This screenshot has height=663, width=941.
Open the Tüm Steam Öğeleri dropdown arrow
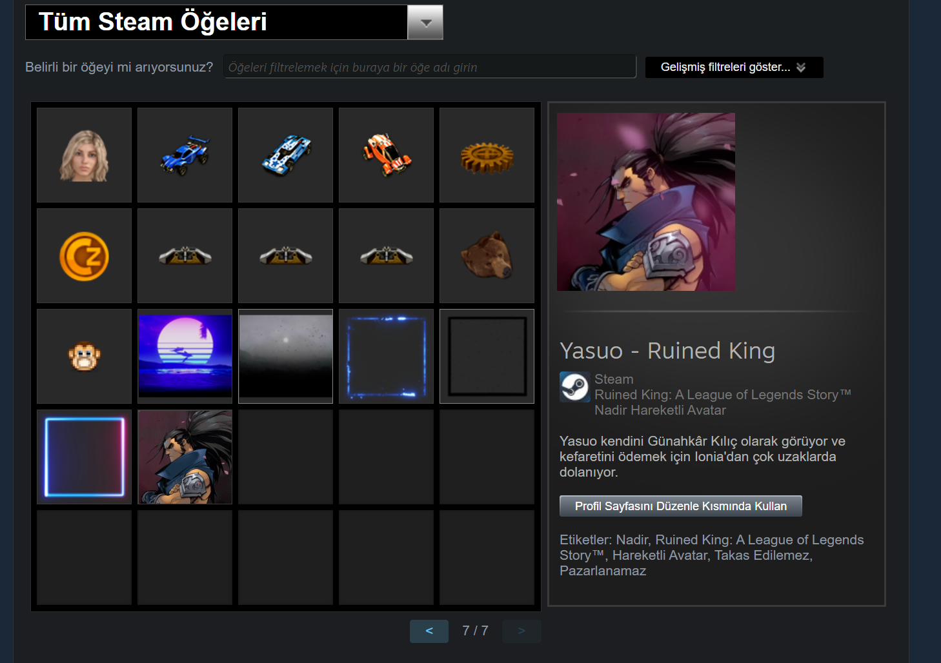[x=425, y=22]
